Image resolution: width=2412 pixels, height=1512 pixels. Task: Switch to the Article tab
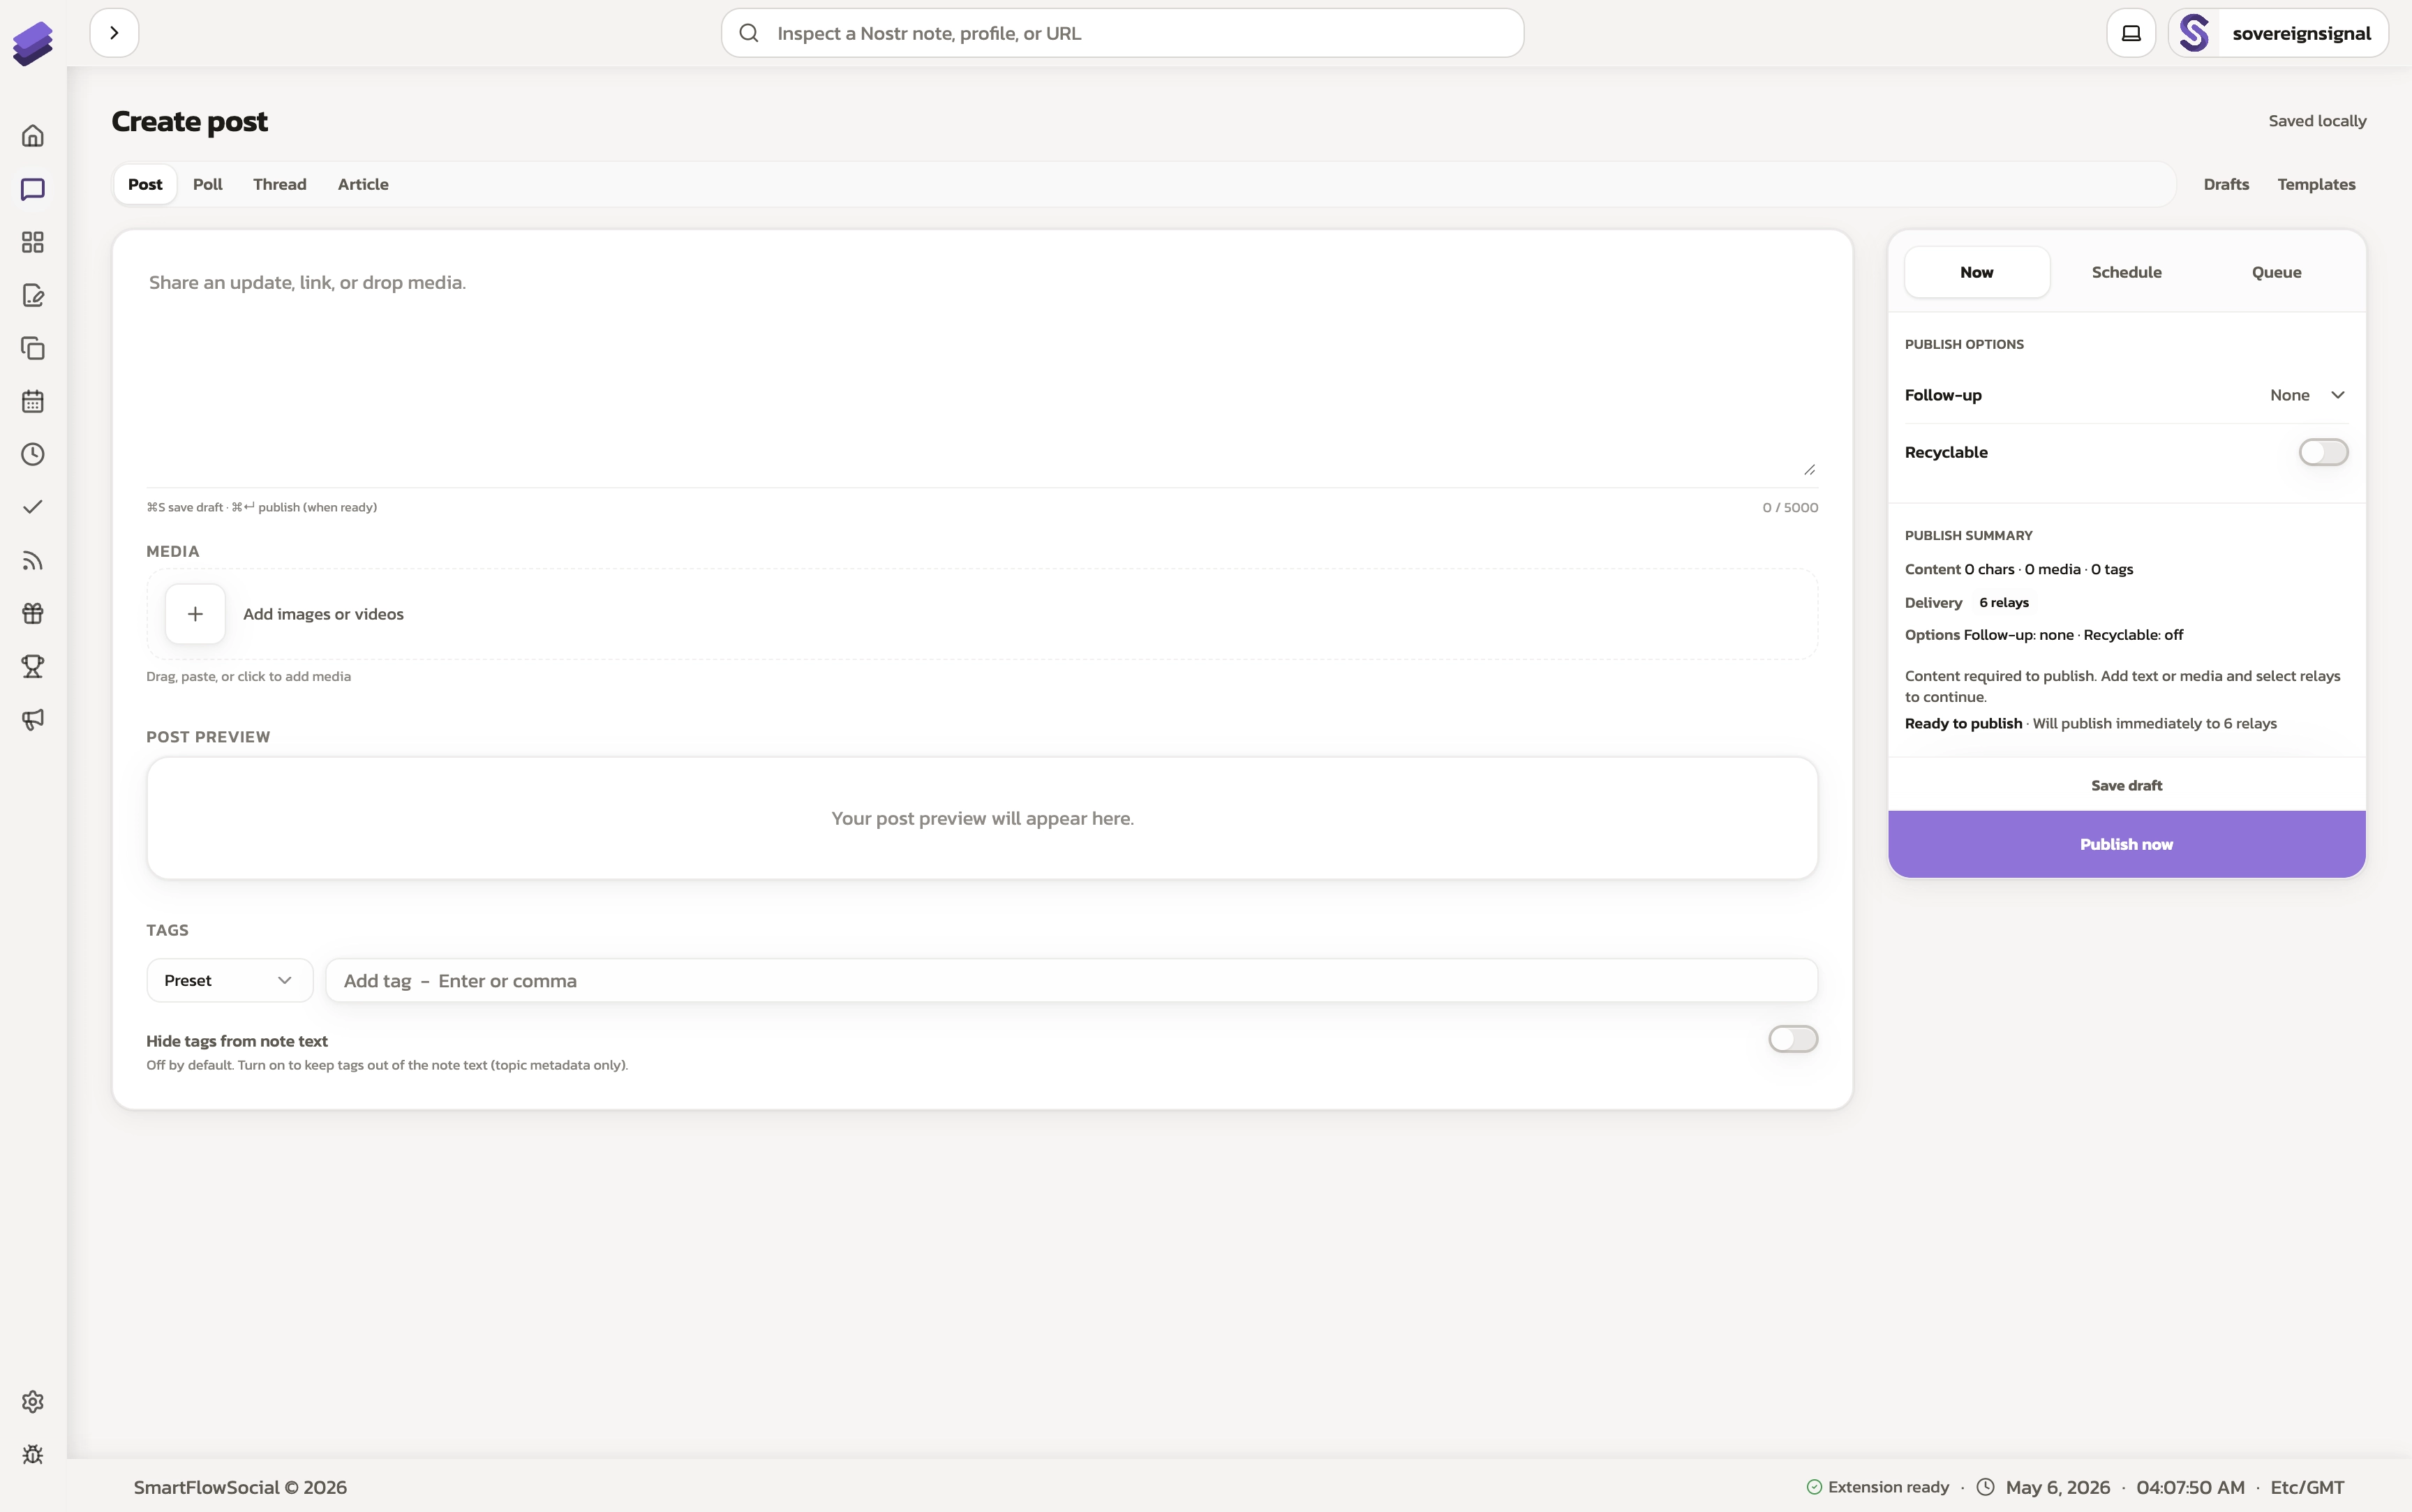[x=363, y=184]
